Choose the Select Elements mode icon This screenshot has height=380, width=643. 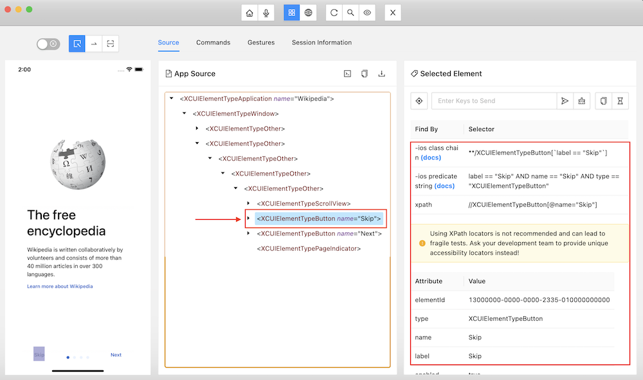point(77,44)
